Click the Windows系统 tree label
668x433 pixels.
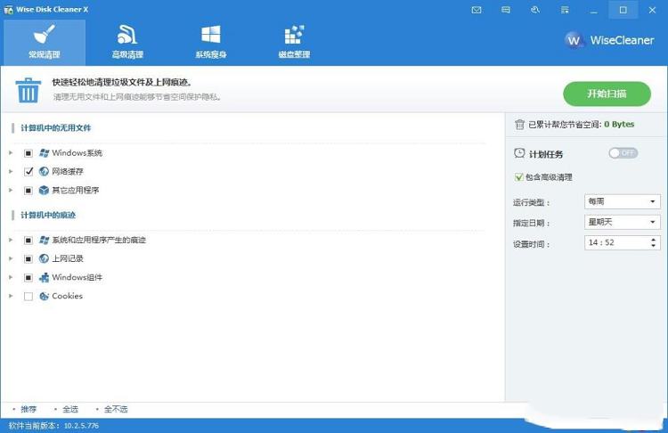tap(77, 153)
